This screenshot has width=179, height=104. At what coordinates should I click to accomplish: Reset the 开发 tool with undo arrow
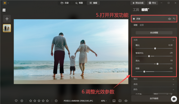pos(174,19)
